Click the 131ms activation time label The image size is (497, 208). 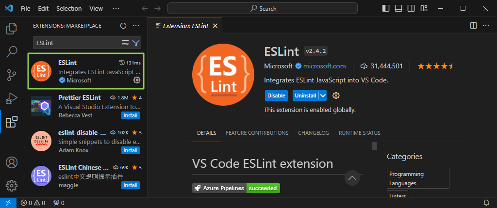(130, 63)
